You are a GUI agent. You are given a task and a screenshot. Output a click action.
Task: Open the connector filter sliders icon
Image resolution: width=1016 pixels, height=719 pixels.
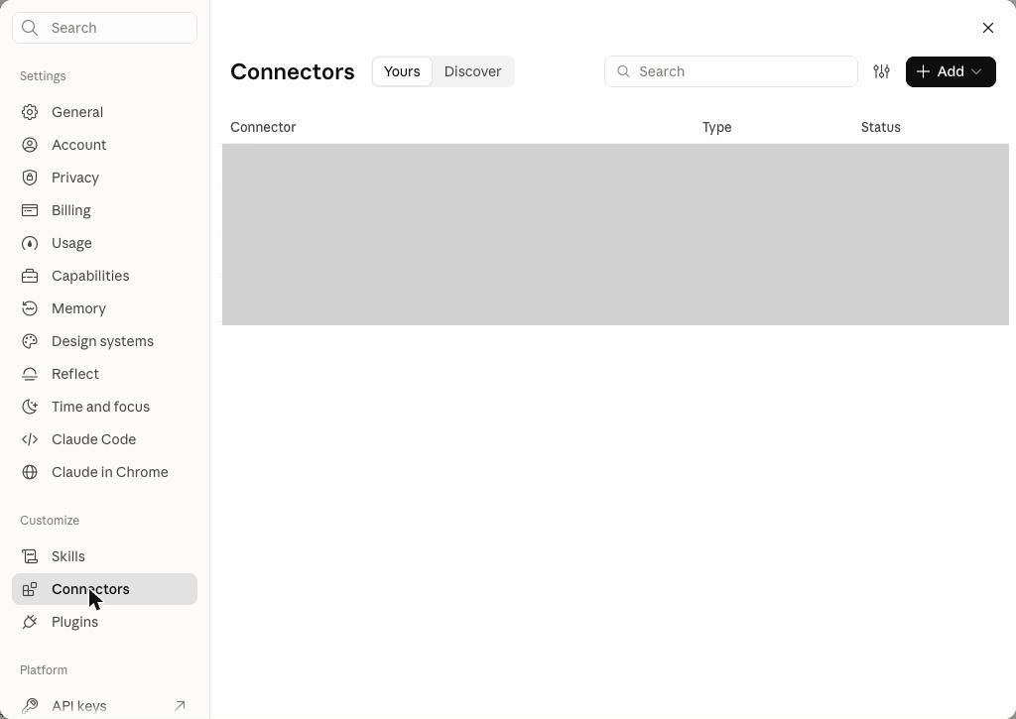(881, 71)
